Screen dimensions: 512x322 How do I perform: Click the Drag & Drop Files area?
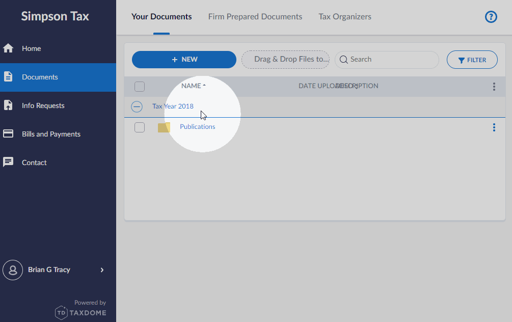click(285, 60)
